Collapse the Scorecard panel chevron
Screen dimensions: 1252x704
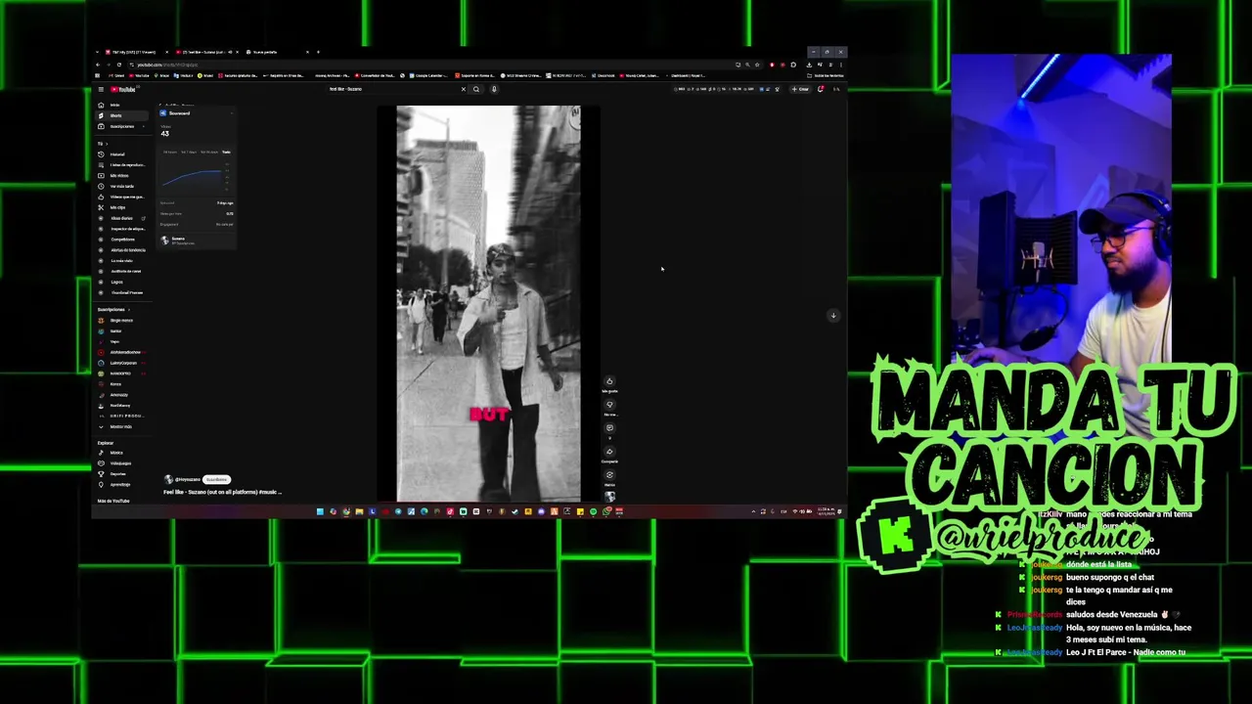tap(232, 113)
